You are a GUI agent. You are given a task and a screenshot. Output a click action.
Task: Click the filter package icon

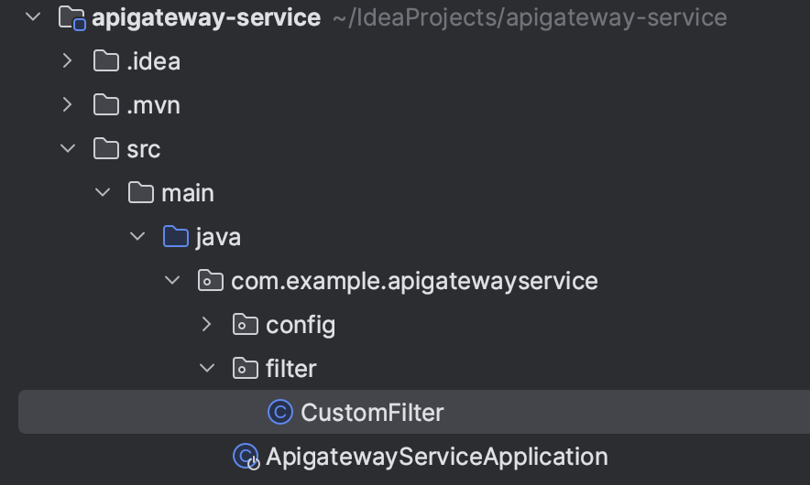coord(246,368)
